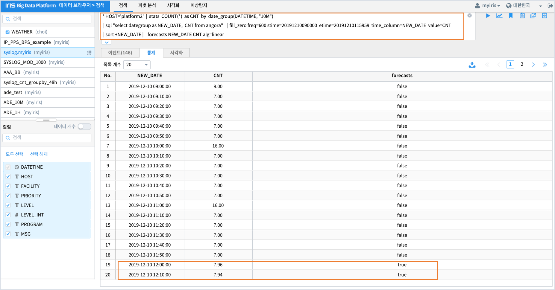Open the line chart visualization icon

coord(499,16)
